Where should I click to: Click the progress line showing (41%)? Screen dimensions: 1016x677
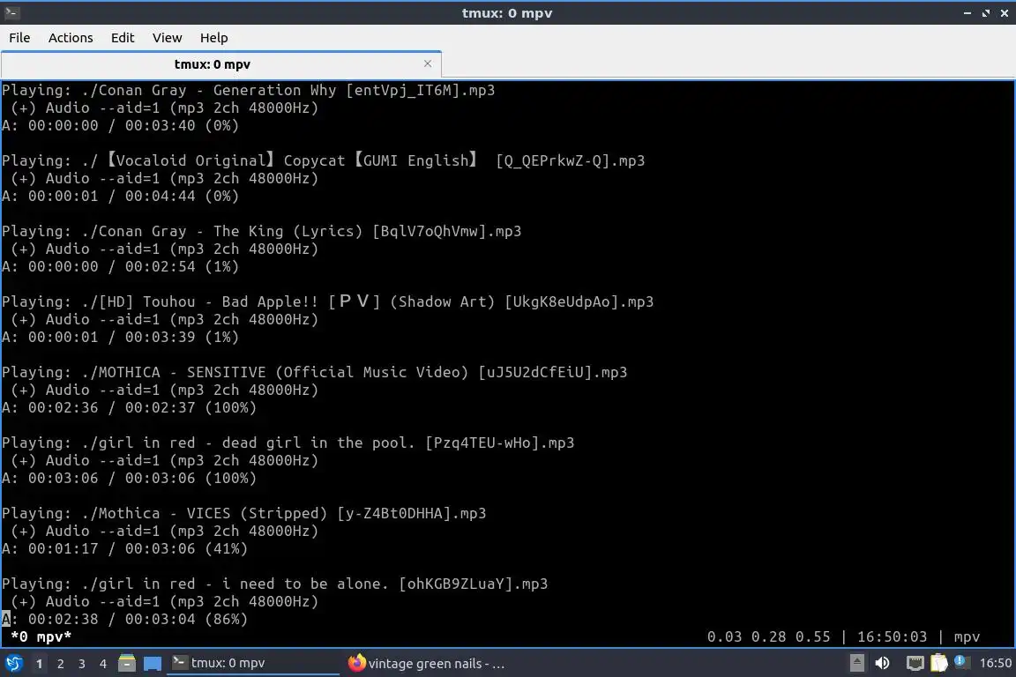click(124, 548)
